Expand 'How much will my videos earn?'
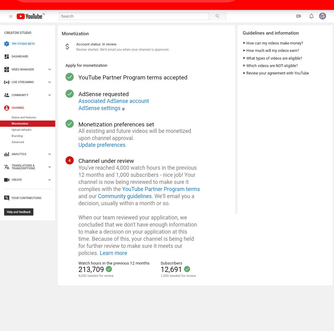This screenshot has height=331, width=334. [271, 51]
